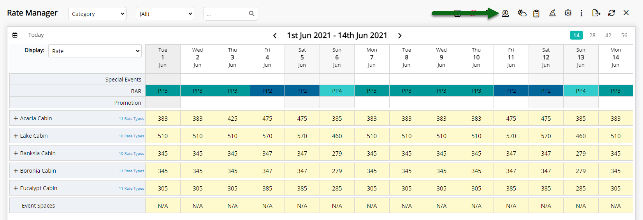Viewport: 643px width, 220px height.
Task: Open Banksia Cabin 10 Rate Types link
Action: point(132,154)
